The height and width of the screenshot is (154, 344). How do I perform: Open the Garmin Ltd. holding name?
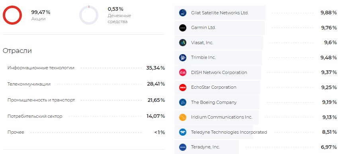click(x=203, y=27)
